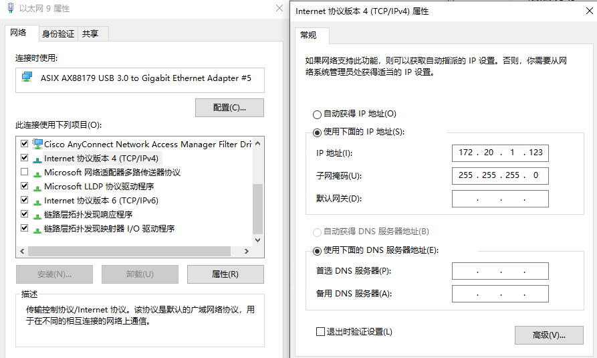
Task: Close the IPv4 properties dialog
Action: coord(590,11)
